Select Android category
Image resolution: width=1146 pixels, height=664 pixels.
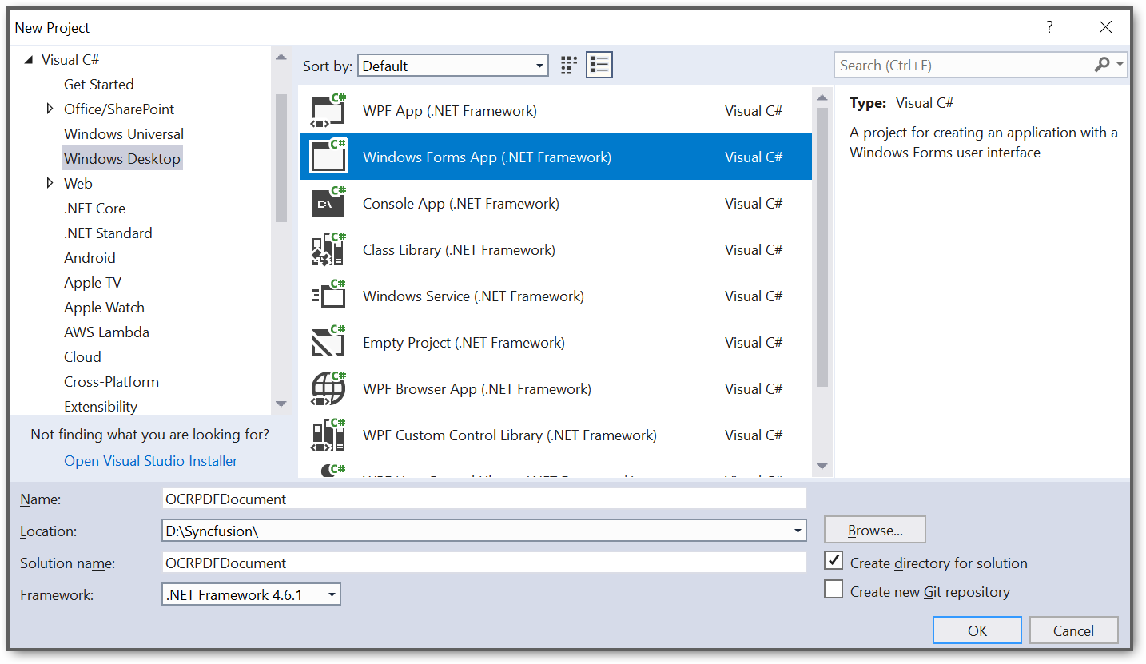pos(90,257)
